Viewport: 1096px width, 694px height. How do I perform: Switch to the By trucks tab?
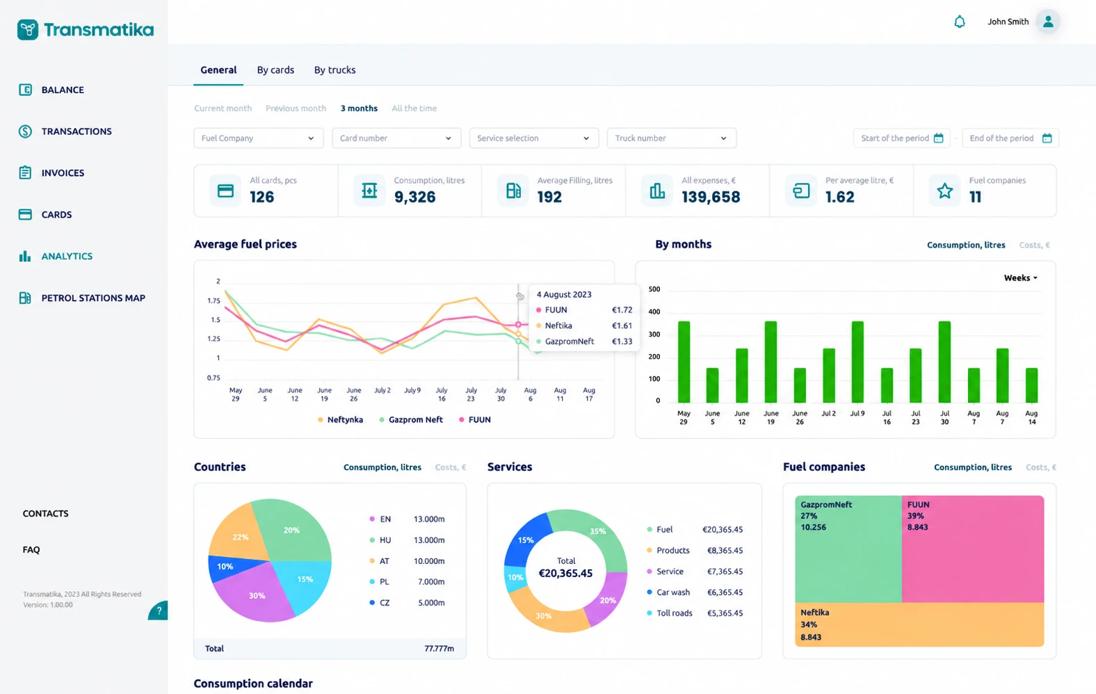click(x=335, y=70)
